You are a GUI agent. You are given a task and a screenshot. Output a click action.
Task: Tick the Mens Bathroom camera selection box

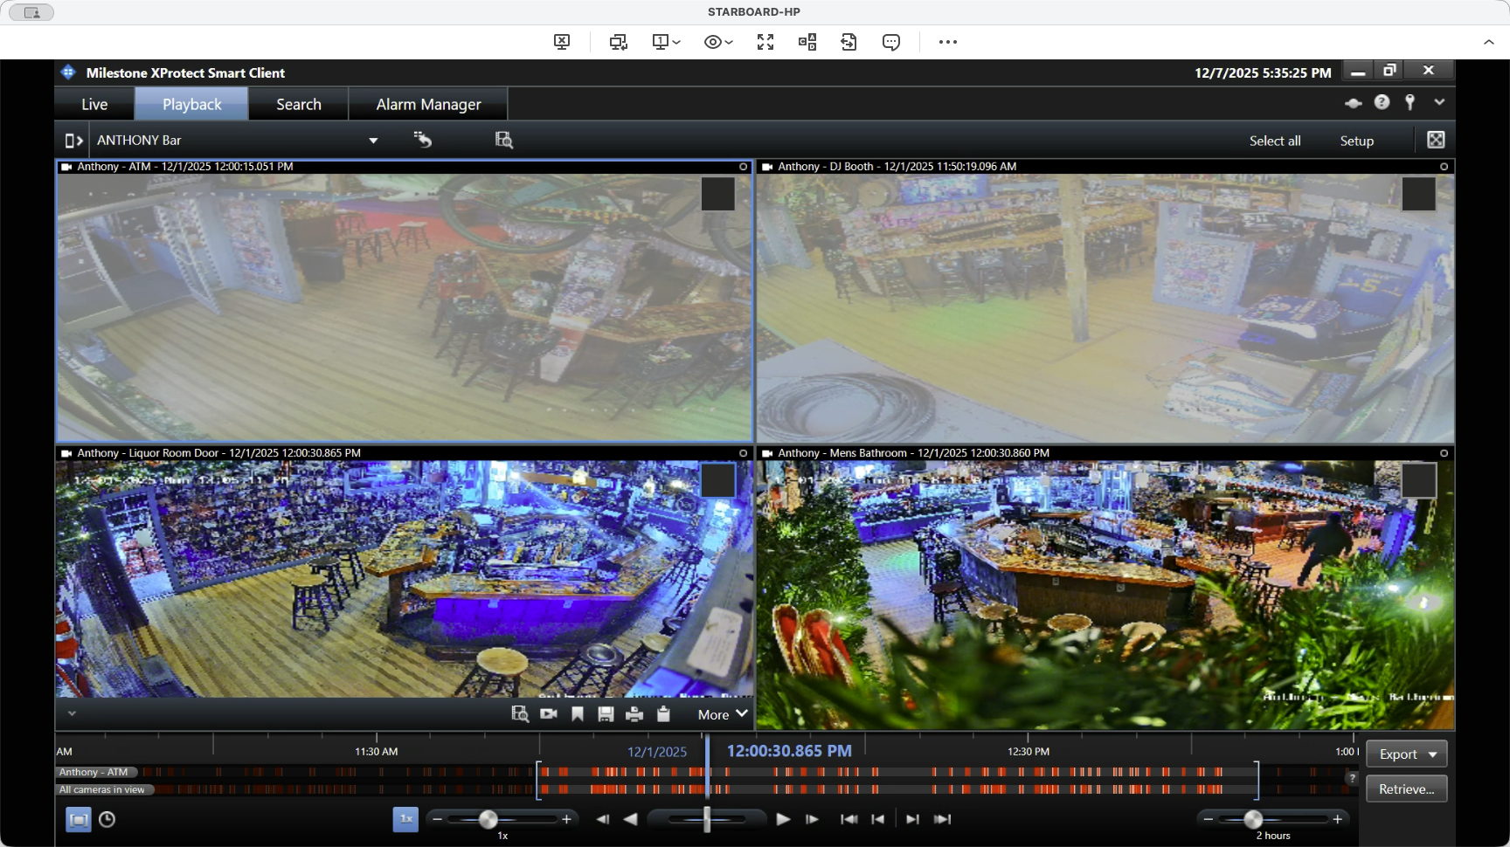pos(1418,480)
